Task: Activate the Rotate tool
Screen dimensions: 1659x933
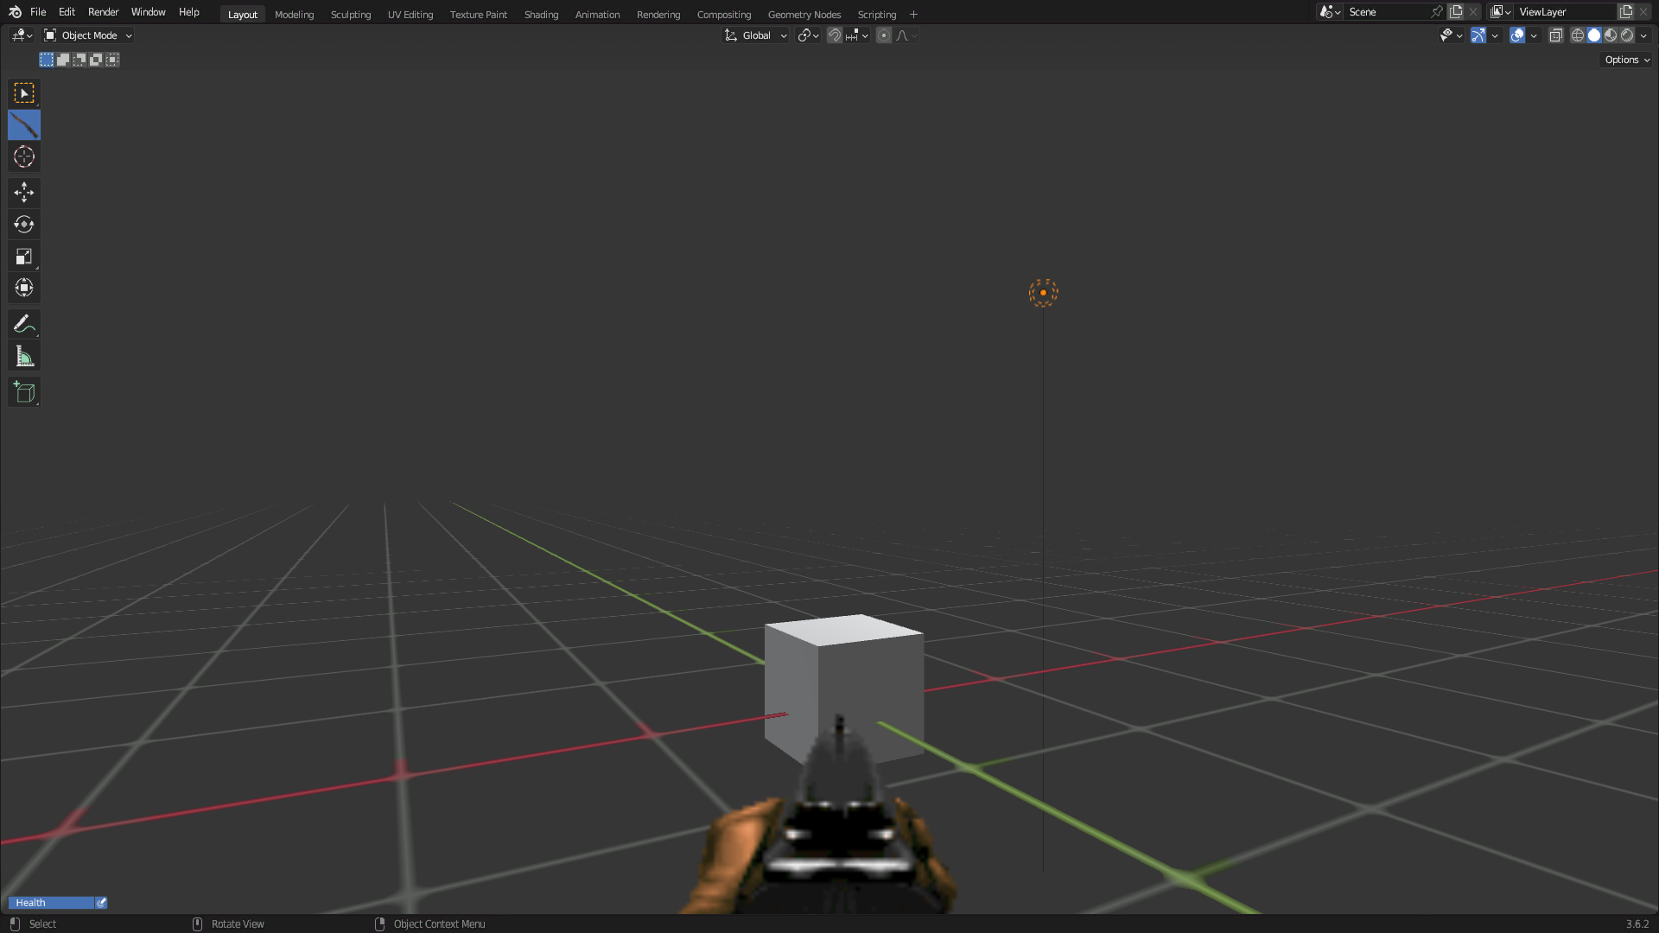Action: click(x=23, y=225)
